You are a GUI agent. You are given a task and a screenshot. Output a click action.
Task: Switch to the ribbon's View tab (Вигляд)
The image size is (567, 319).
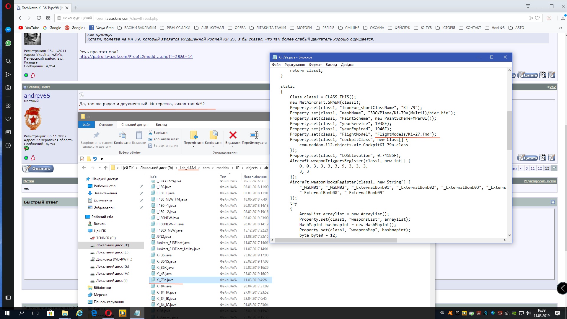point(161,125)
